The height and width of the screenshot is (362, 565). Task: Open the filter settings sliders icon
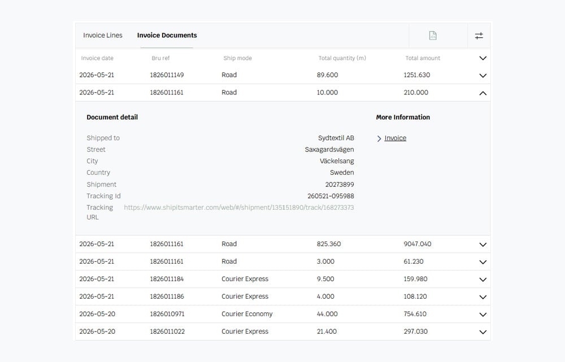479,36
